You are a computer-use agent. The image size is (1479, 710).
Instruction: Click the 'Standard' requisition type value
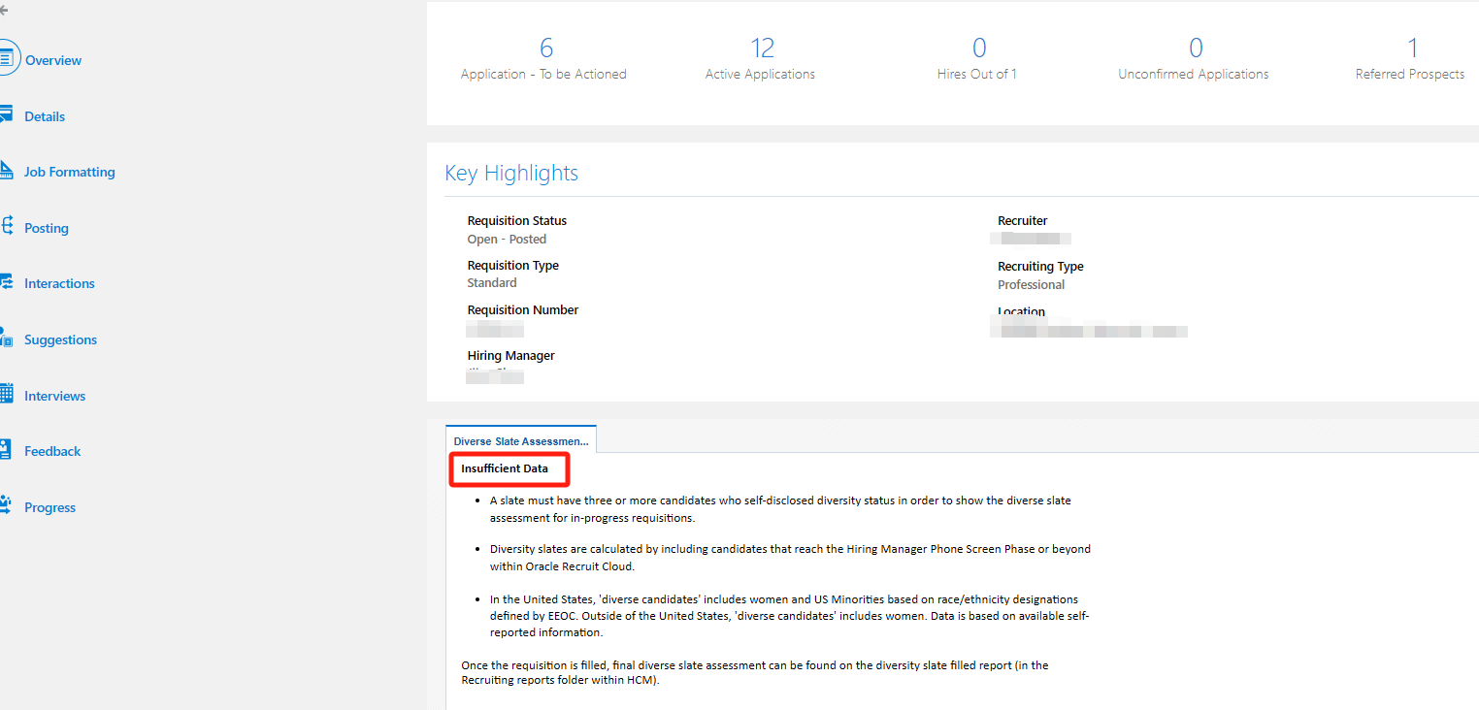492,283
